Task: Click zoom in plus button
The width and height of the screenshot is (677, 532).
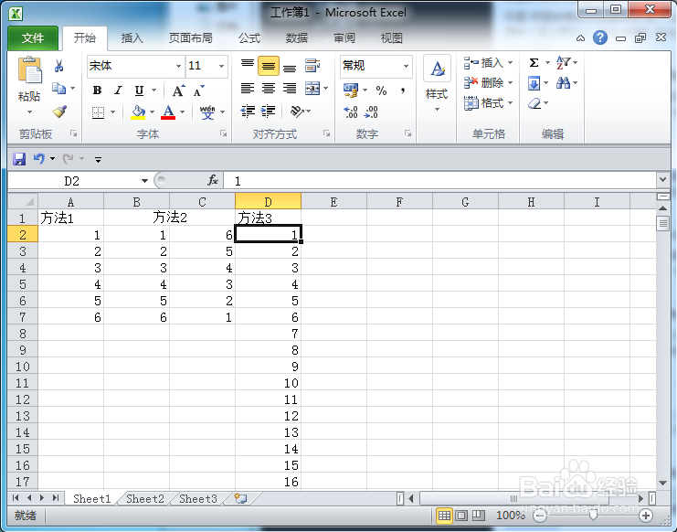Action: pos(646,516)
